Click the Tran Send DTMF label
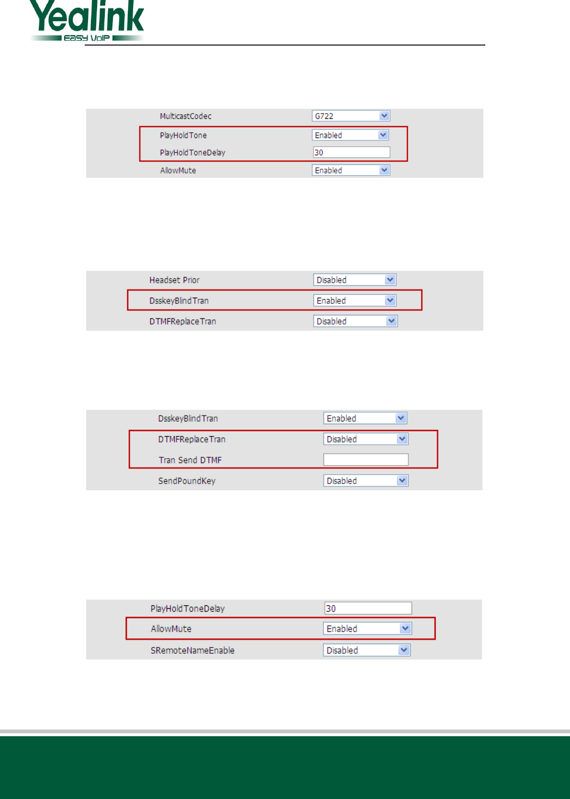Screen dimensions: 570x799 (x=190, y=460)
